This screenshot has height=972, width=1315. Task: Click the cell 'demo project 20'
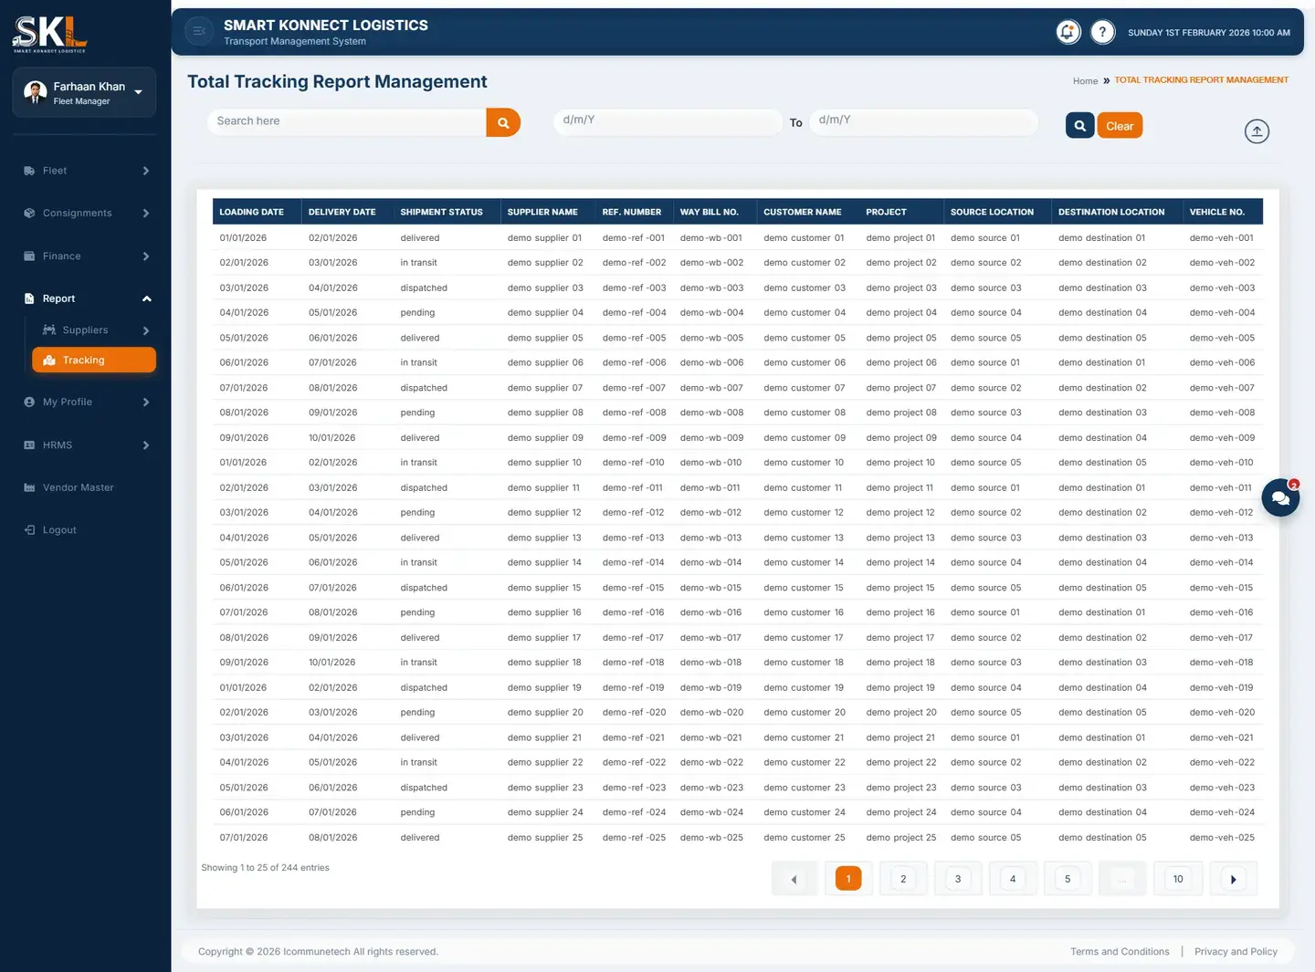tap(901, 713)
